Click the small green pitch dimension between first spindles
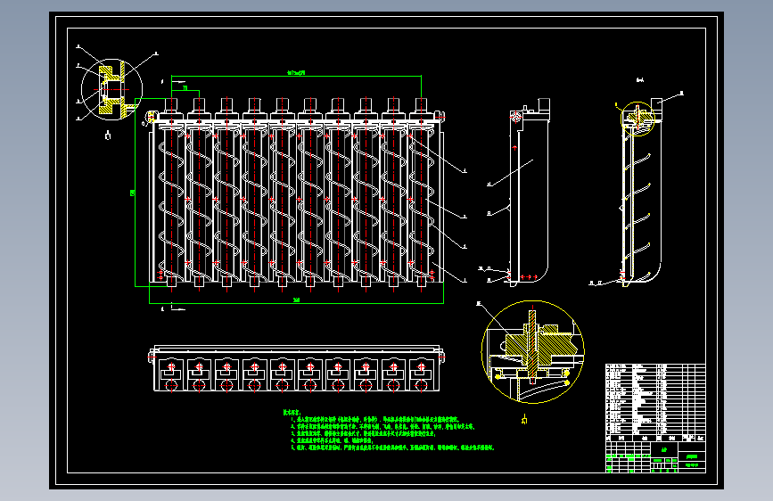The image size is (773, 501). coord(185,89)
